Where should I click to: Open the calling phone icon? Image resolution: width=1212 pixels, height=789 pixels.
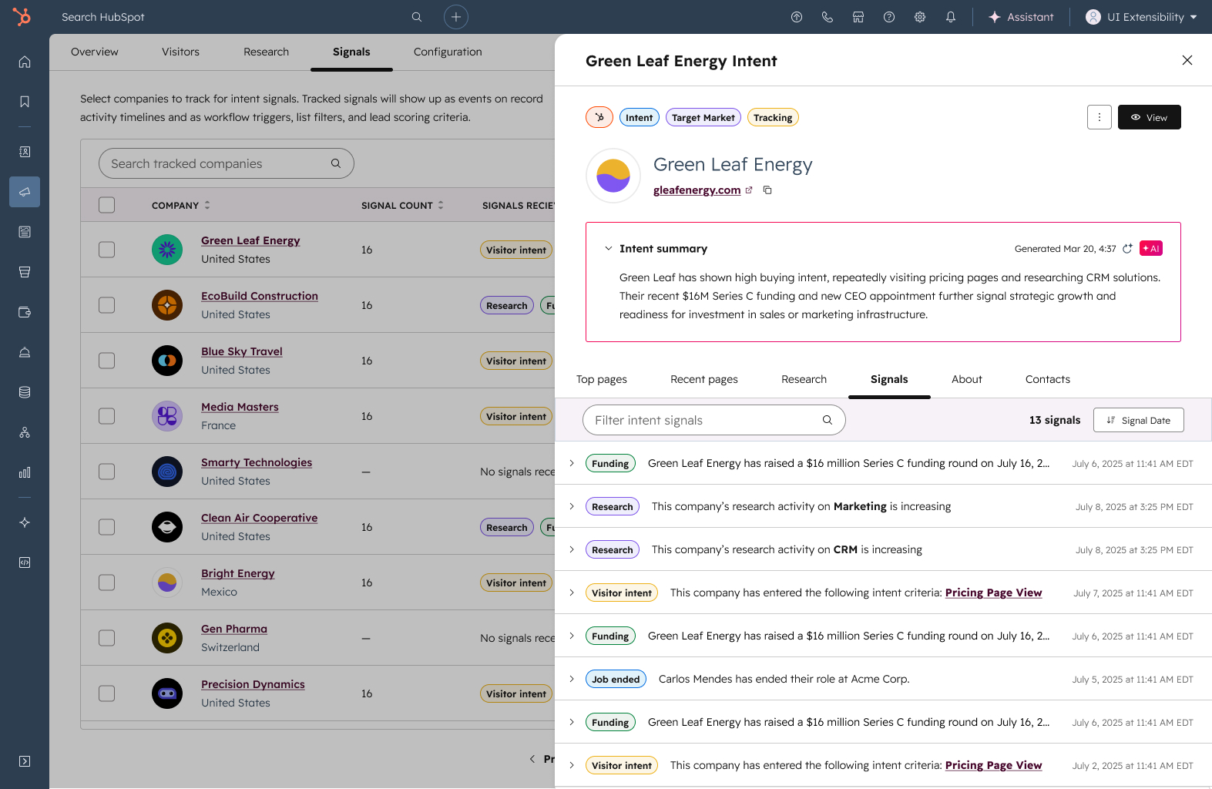(828, 17)
